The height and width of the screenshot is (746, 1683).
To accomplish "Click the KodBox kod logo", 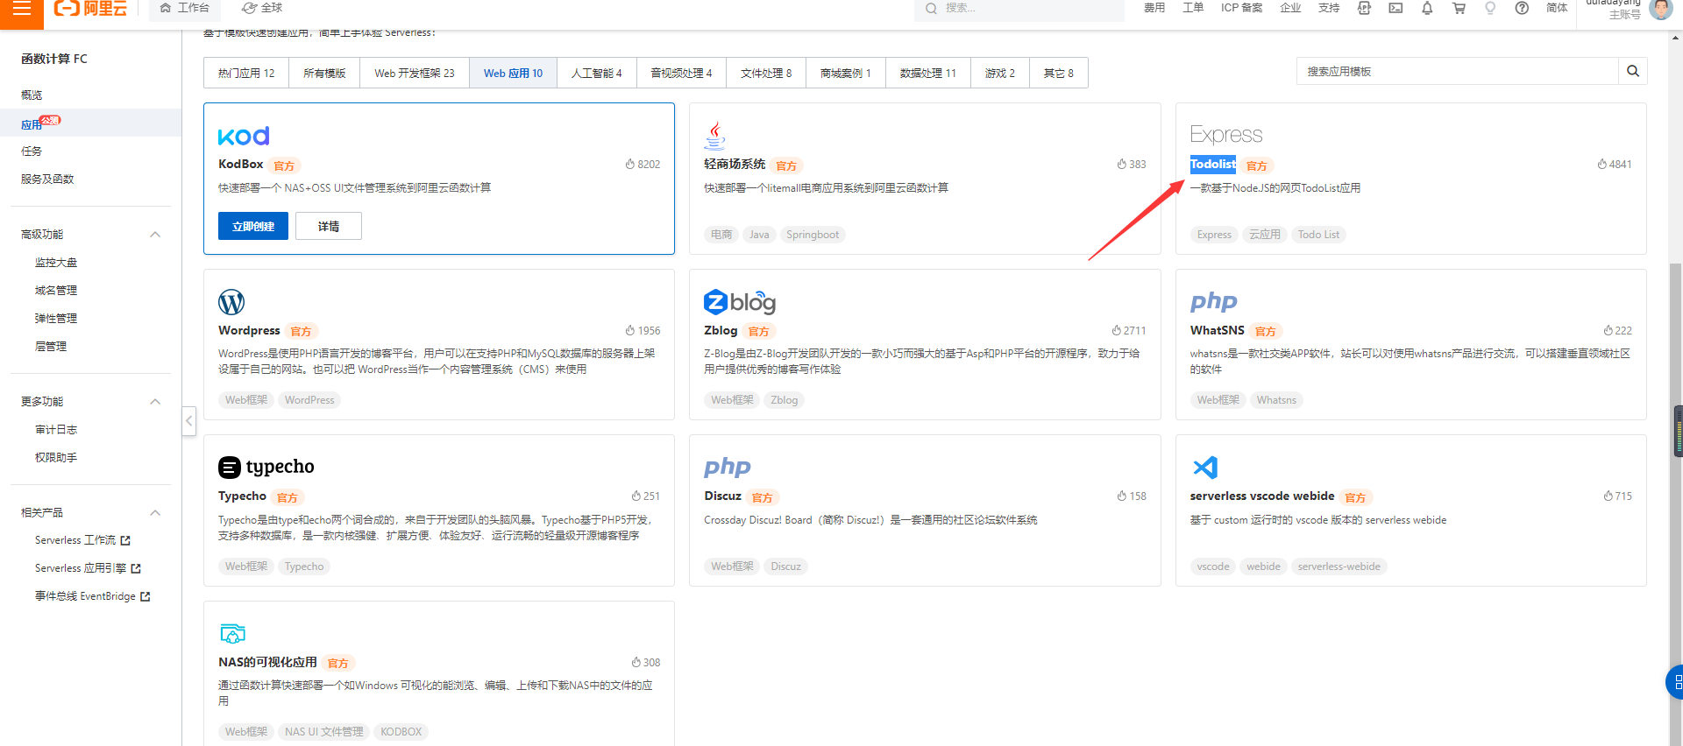I will tap(244, 136).
